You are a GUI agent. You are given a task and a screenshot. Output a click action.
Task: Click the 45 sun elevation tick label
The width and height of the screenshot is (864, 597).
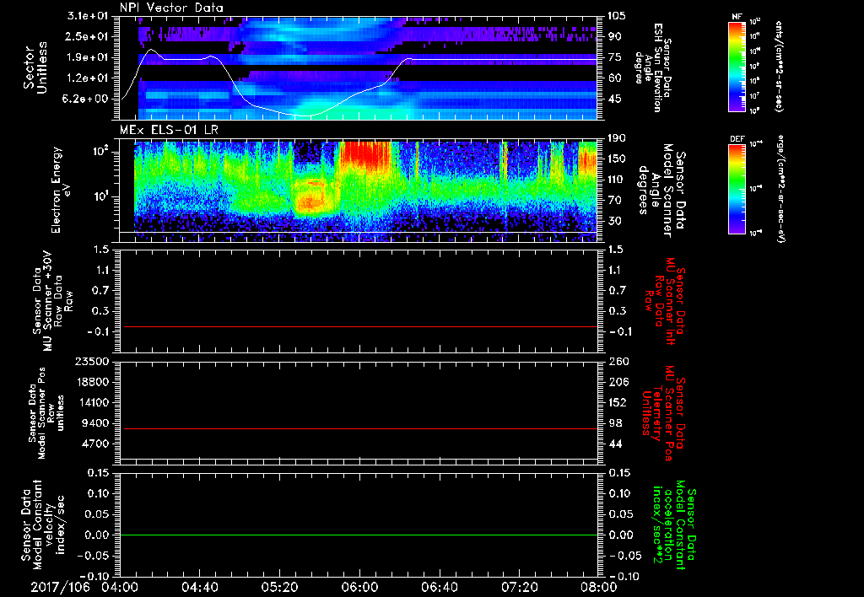click(x=613, y=99)
